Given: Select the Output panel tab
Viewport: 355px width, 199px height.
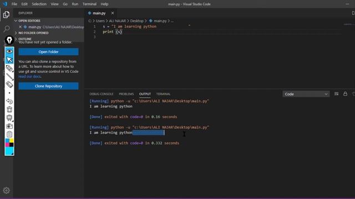Looking at the screenshot, I should (x=145, y=94).
